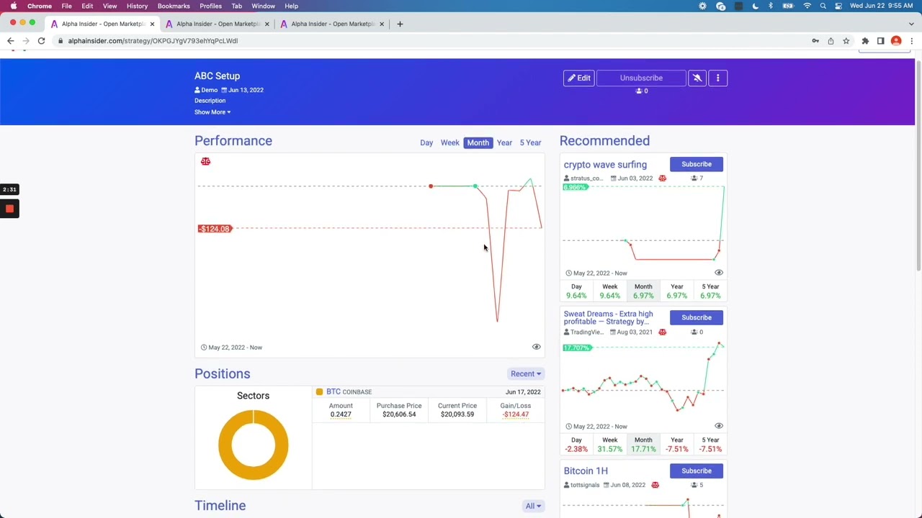922x518 pixels.
Task: Toggle eye icon on crypto wave surfing chart
Action: coord(718,273)
